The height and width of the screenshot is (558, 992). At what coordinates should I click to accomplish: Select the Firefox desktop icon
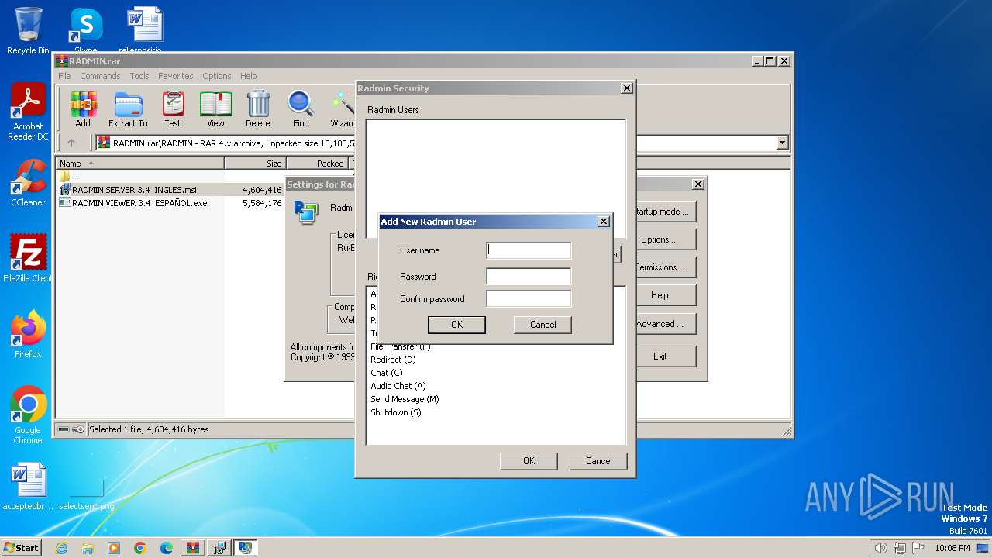tap(28, 335)
